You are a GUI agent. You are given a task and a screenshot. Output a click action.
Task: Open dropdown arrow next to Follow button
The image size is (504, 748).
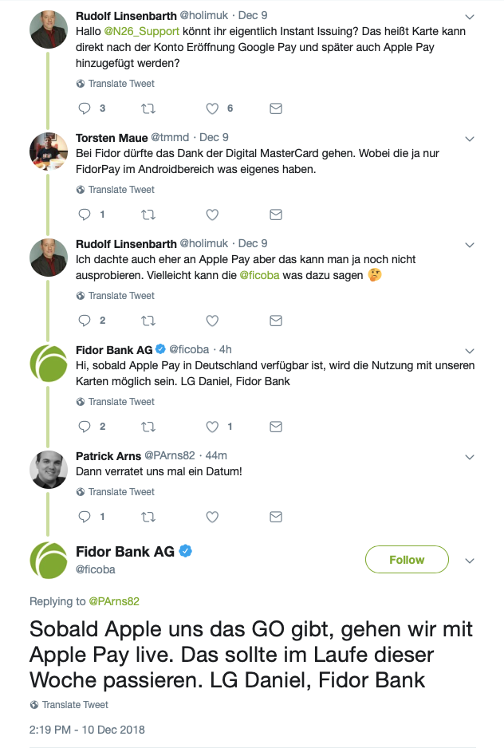470,560
